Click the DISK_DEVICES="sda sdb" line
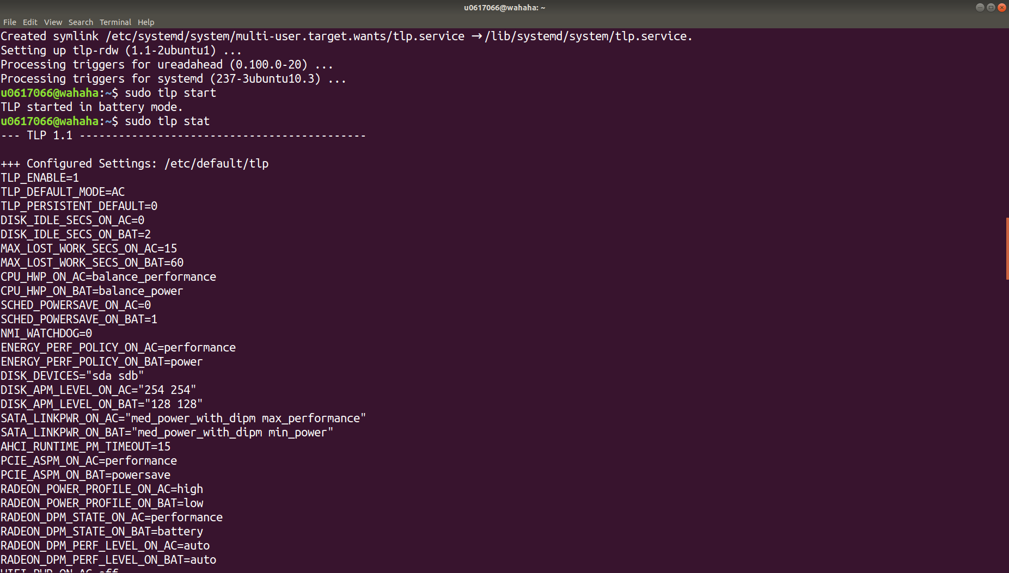 (x=72, y=376)
